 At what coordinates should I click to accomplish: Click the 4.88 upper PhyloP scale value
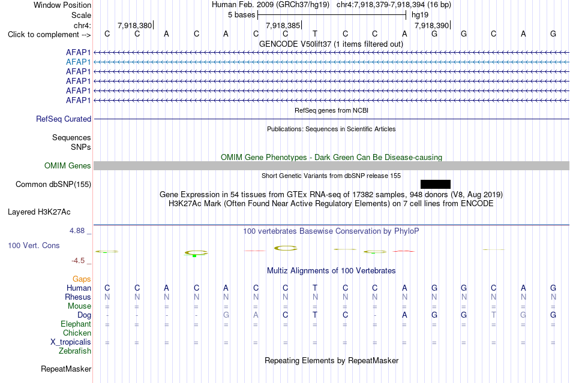pos(77,231)
